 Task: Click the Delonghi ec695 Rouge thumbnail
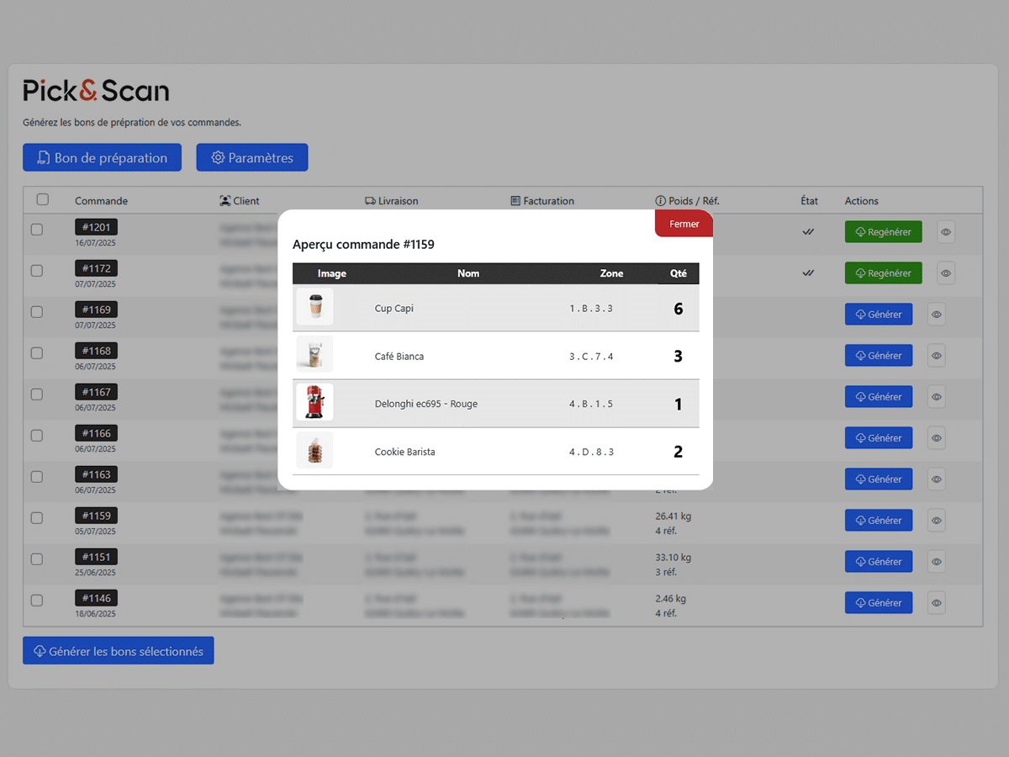point(315,403)
